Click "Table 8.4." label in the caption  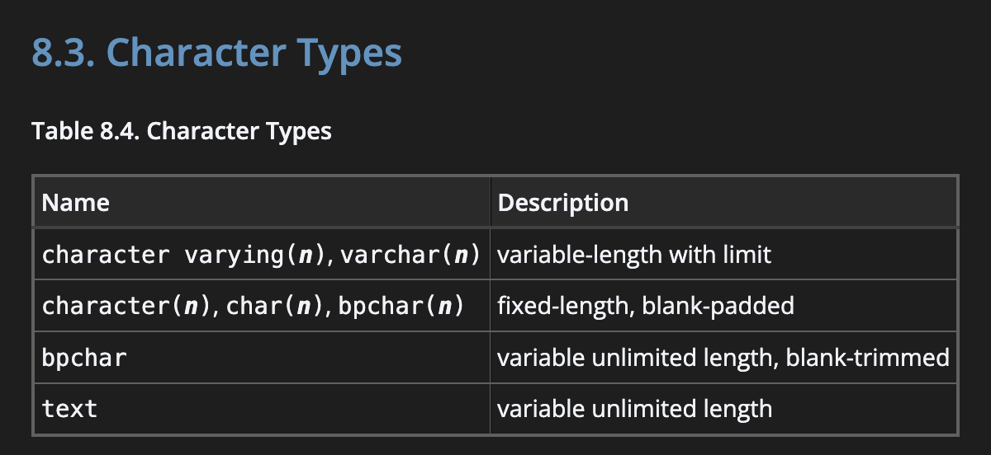click(86, 131)
